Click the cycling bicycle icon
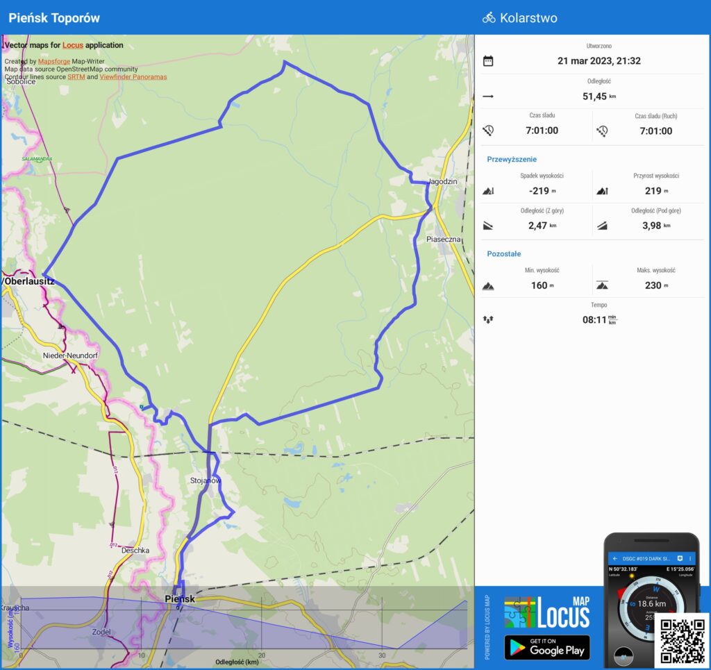This screenshot has height=670, width=711. click(489, 18)
